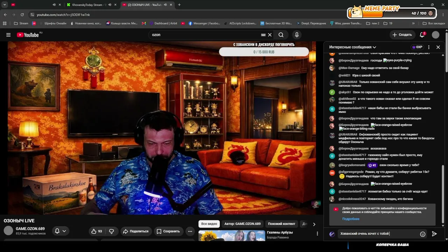The image size is (448, 252).
Task: Show next related-content filter chips
Action: coord(314,224)
